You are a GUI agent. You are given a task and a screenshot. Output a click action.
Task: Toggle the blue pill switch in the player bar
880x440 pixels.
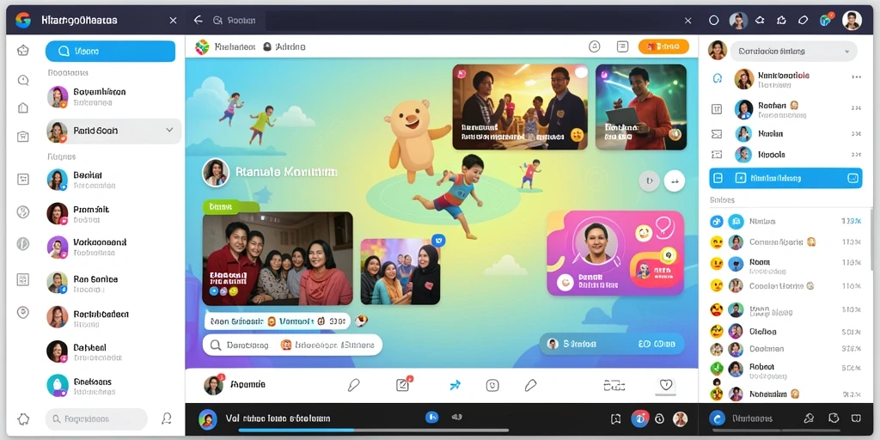click(x=431, y=417)
